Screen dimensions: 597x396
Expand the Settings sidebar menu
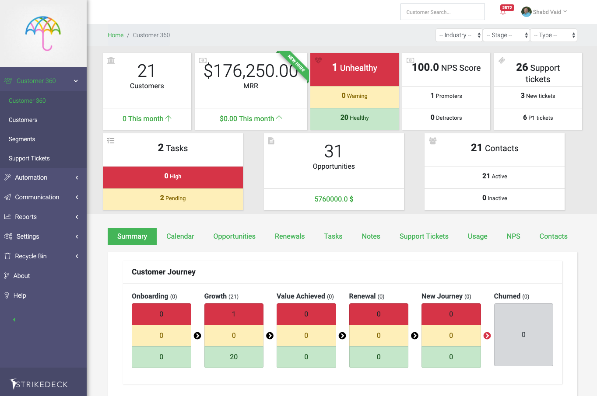click(77, 236)
